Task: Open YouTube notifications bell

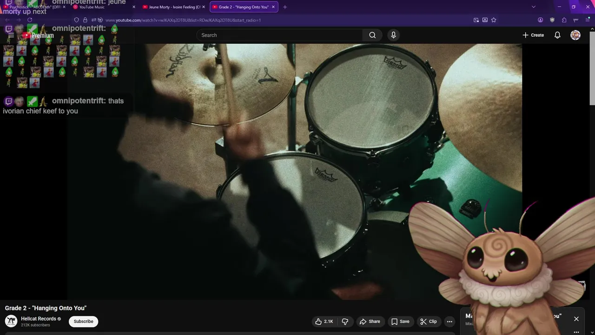Action: coord(557,35)
